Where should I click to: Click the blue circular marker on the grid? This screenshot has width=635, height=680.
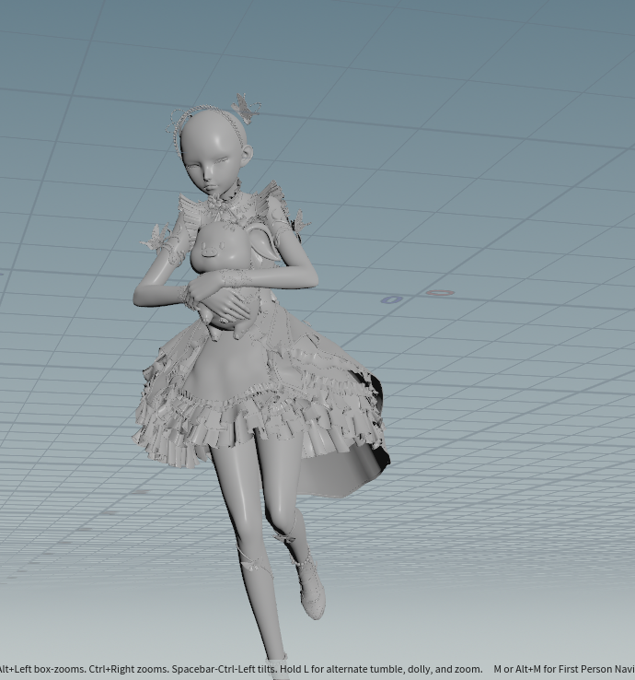[x=392, y=299]
